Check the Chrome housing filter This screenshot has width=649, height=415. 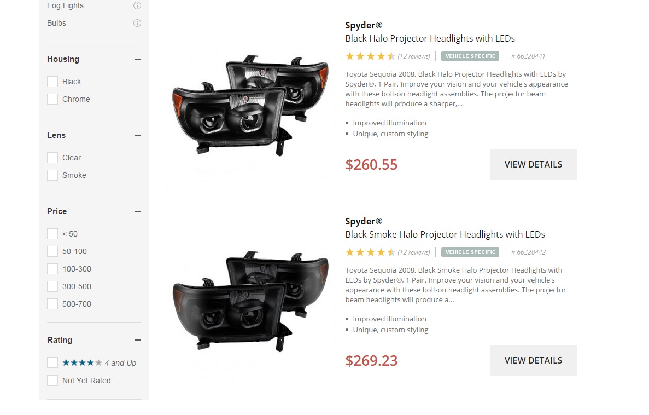click(52, 99)
